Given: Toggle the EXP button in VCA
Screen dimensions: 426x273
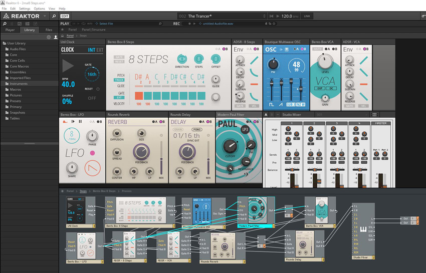Looking at the screenshot, I should (x=320, y=88).
